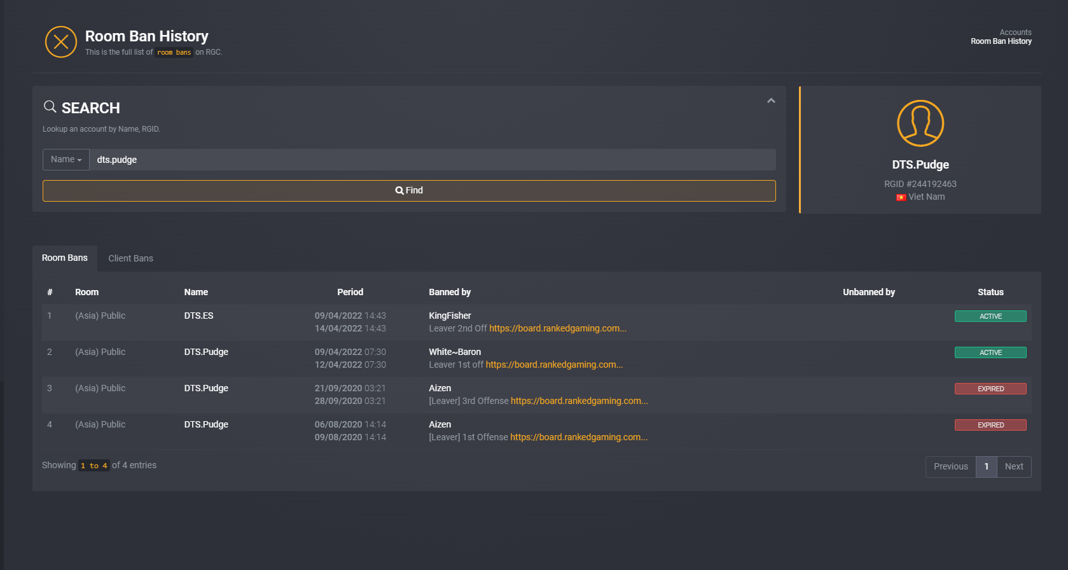Open the board link in KingFisher's ban row
The height and width of the screenshot is (570, 1068).
tap(558, 328)
